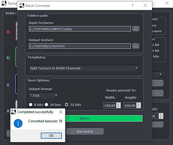The width and height of the screenshot is (173, 145).
Task: Click the Width value field 100,00
Action: pos(110,106)
